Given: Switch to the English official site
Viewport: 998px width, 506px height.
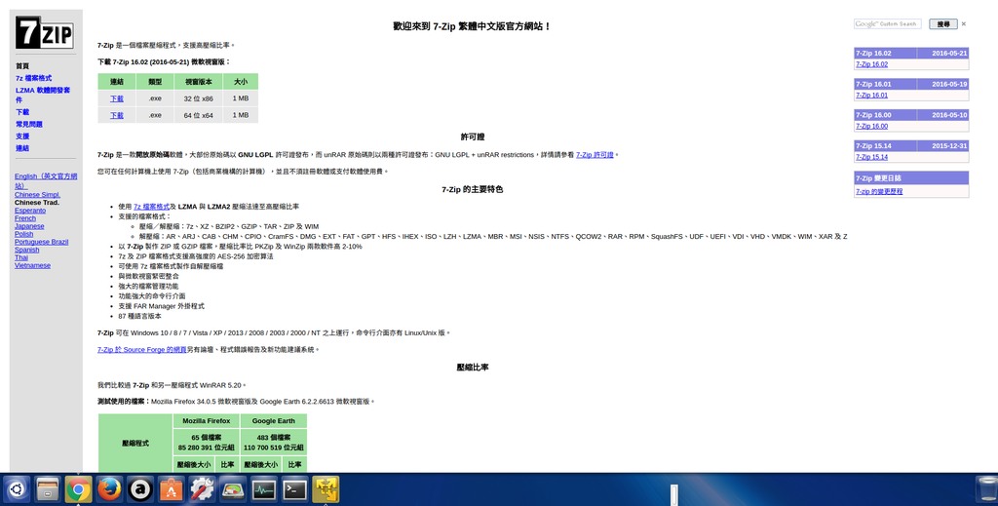Looking at the screenshot, I should [x=46, y=180].
